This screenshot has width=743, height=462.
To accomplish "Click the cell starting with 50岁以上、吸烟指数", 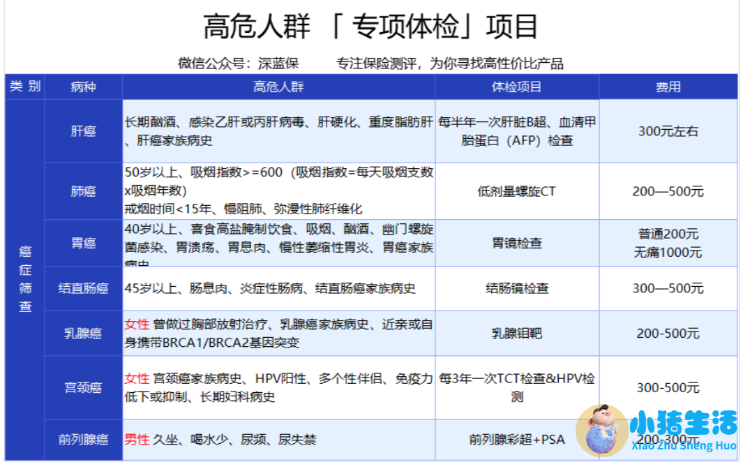I will [x=278, y=191].
